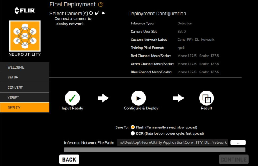This screenshot has height=166, width=258.
Task: Click the CONTINUE button
Action: pos(233,160)
